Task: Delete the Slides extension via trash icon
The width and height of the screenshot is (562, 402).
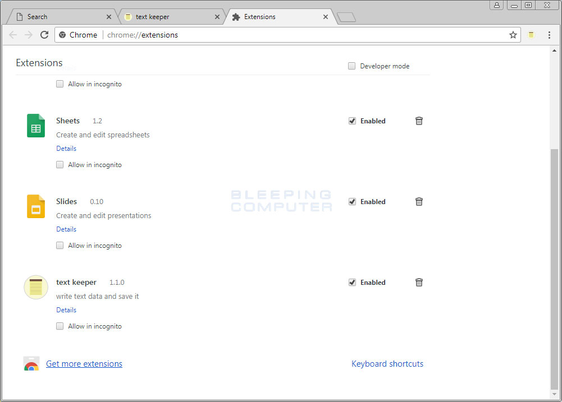Action: pos(419,201)
